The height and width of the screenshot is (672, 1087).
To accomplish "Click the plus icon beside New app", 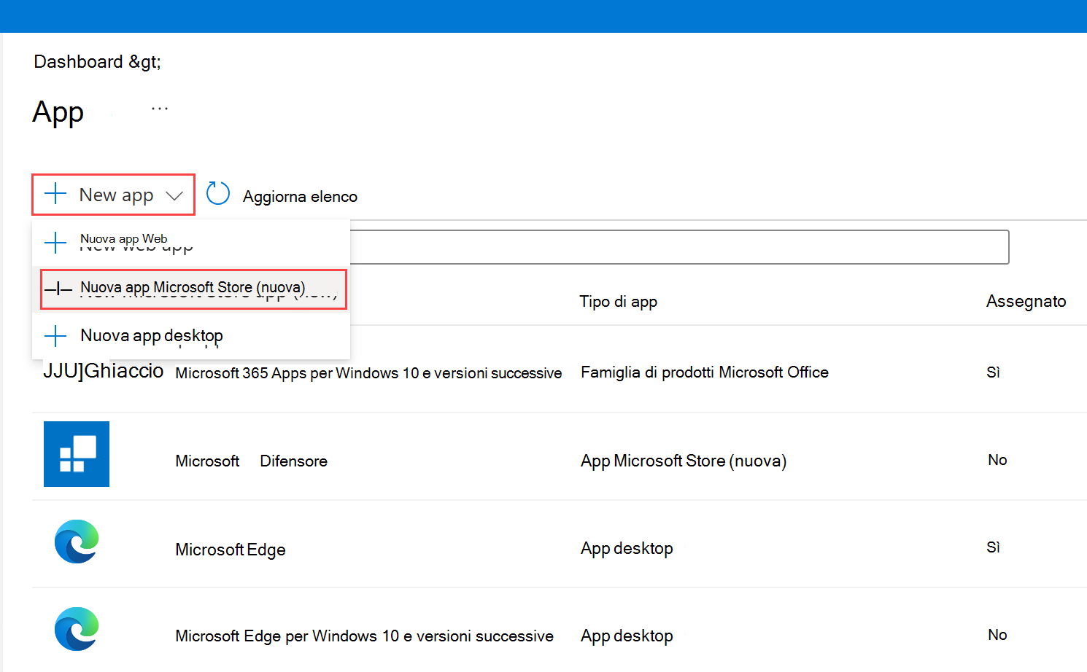I will 55,195.
